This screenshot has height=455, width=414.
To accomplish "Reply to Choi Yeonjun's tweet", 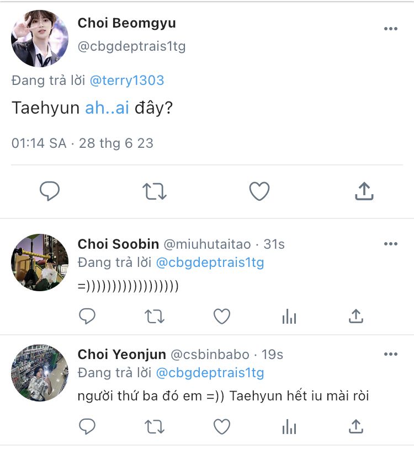I will (x=87, y=426).
